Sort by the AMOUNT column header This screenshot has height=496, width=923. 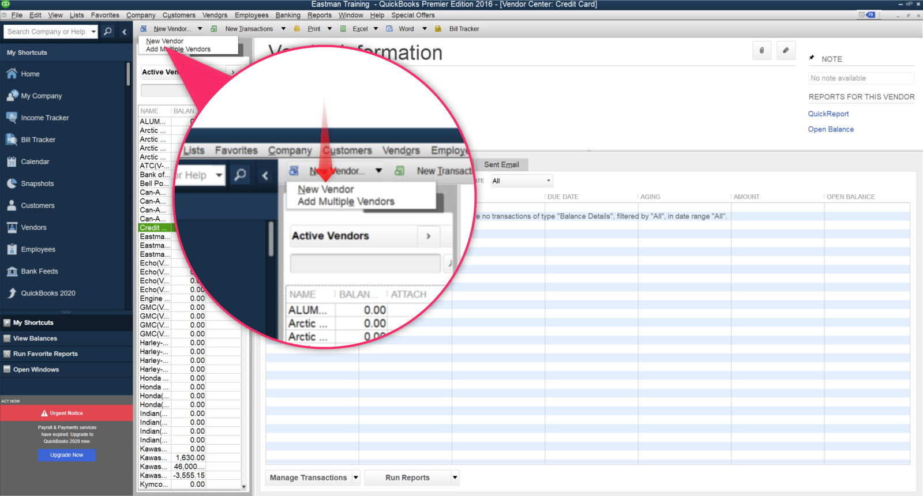[746, 197]
